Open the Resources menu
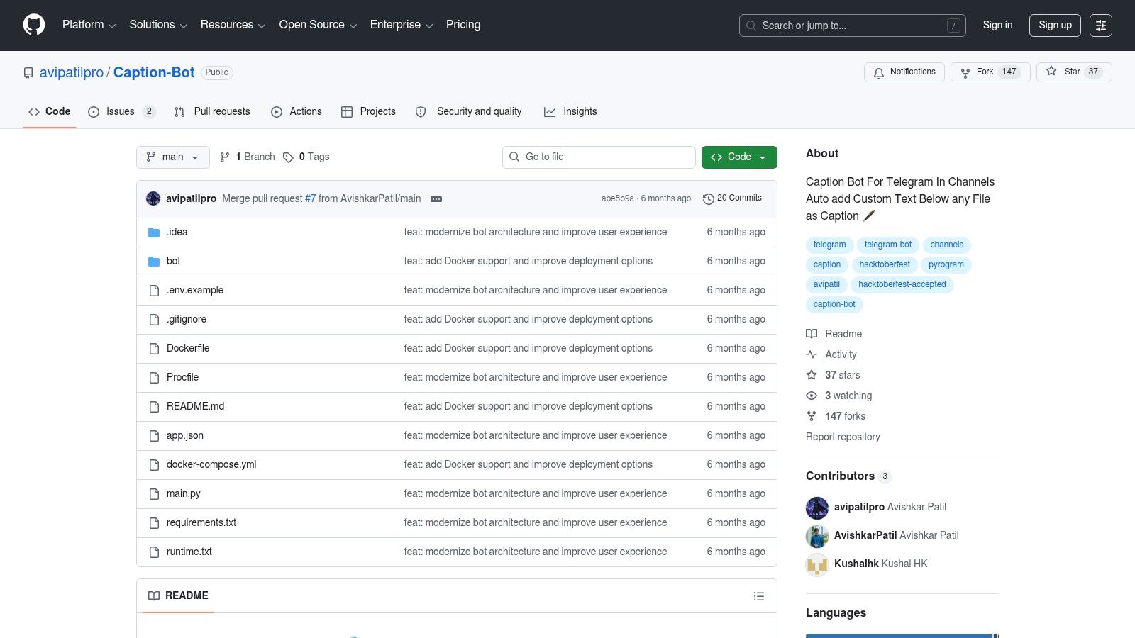 point(233,25)
